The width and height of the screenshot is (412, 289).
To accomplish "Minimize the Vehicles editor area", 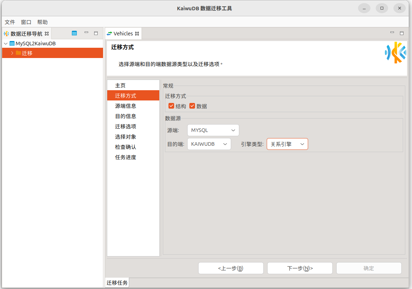I will 392,33.
